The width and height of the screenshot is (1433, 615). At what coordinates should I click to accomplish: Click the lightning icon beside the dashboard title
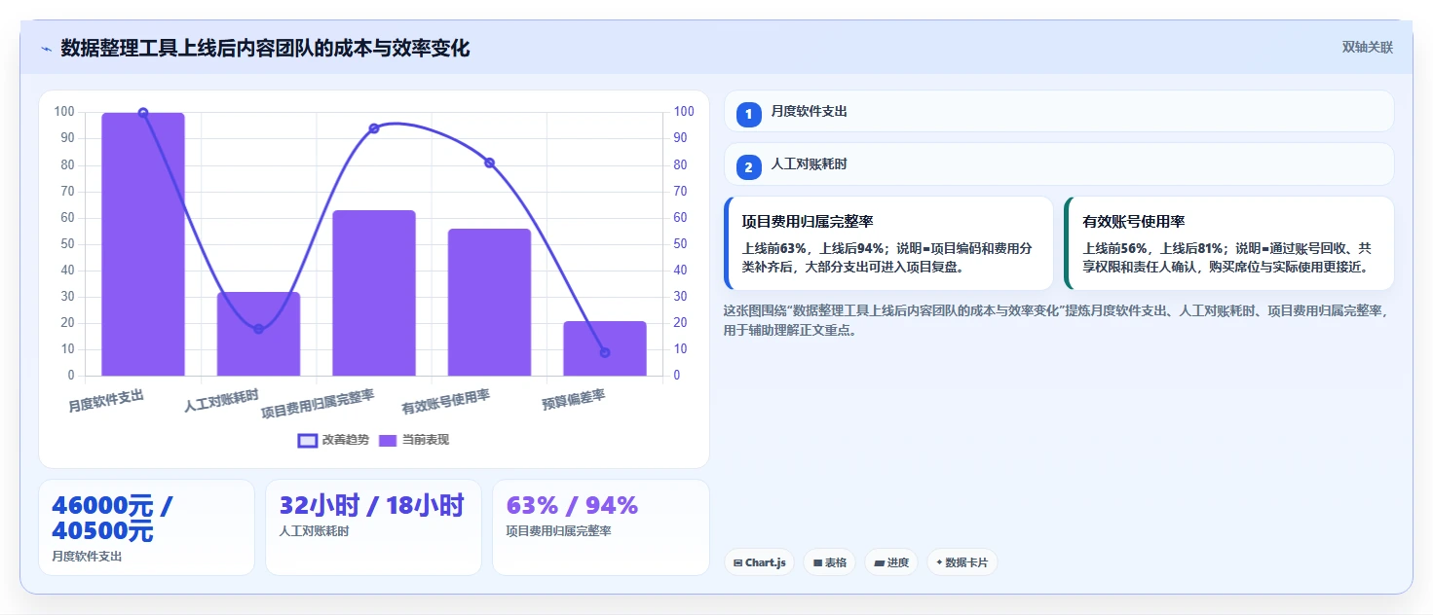pyautogui.click(x=46, y=49)
